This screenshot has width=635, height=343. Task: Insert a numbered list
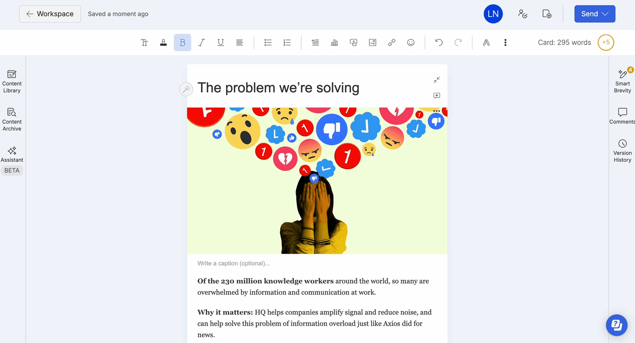pos(287,42)
